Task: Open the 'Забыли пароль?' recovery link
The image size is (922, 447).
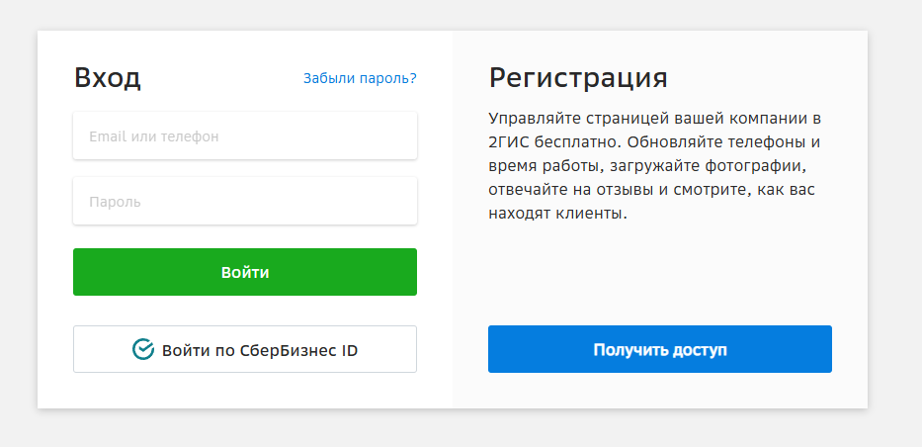Action: pyautogui.click(x=360, y=78)
